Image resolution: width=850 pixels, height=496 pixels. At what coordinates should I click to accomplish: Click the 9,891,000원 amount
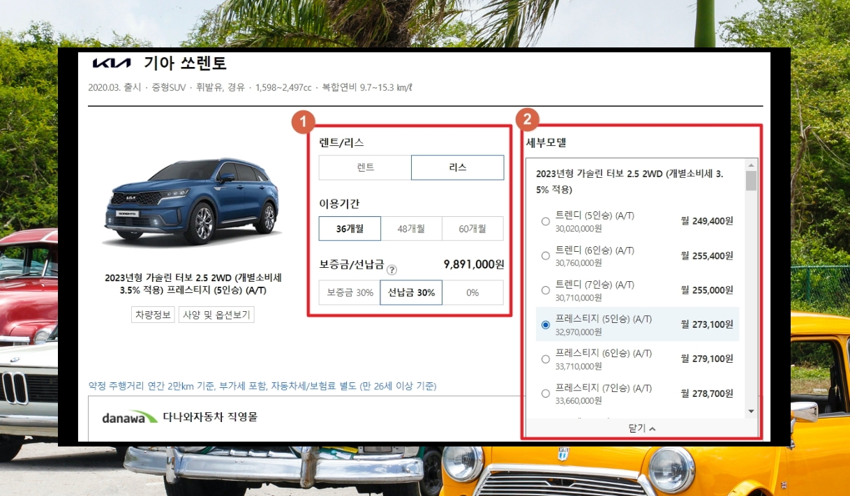(474, 264)
